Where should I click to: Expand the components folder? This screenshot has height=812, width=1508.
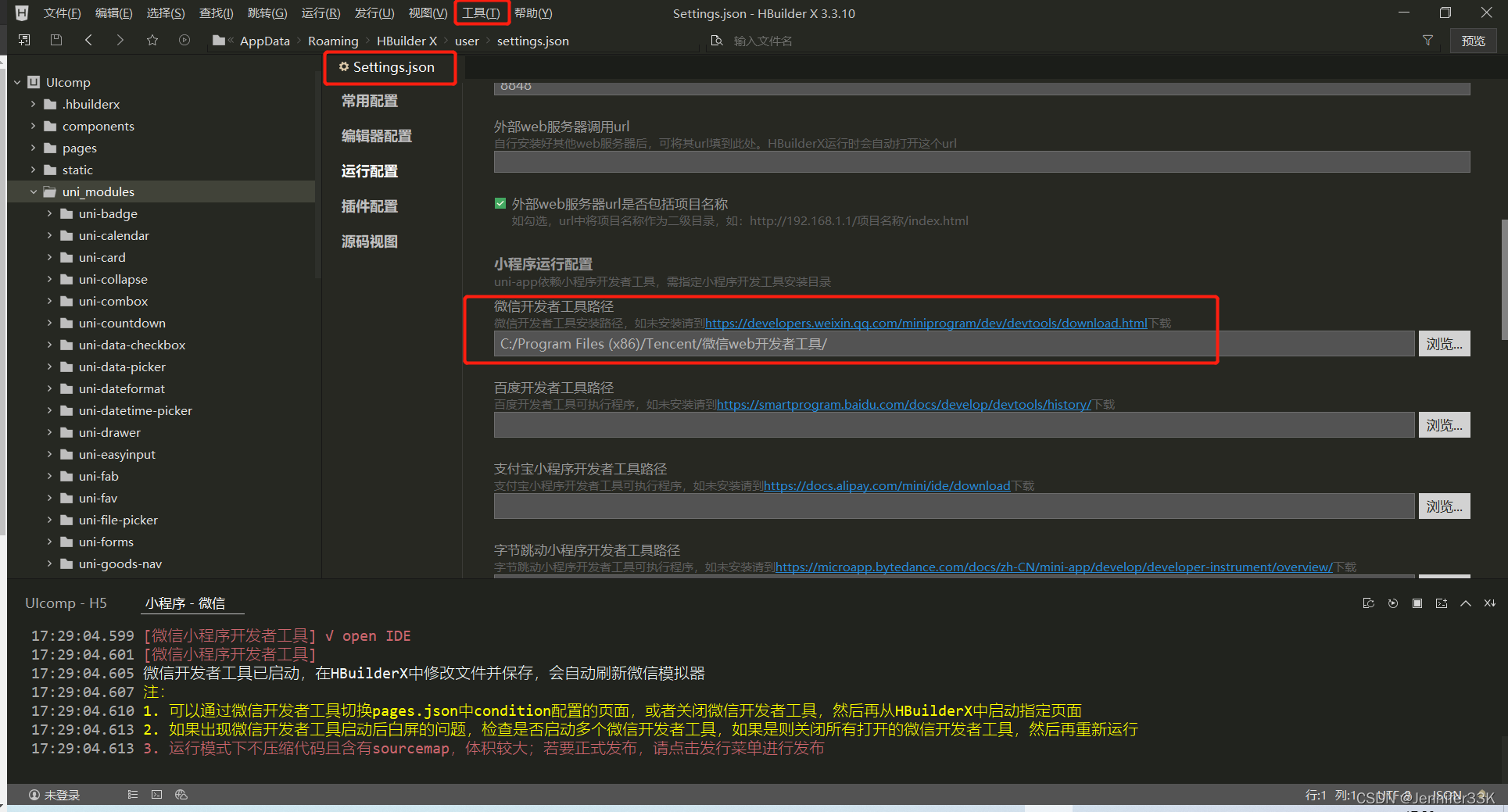pos(33,126)
